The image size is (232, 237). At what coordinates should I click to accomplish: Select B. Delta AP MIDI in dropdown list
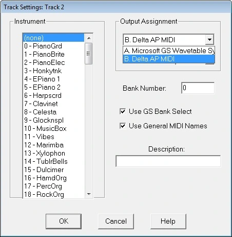[169, 59]
